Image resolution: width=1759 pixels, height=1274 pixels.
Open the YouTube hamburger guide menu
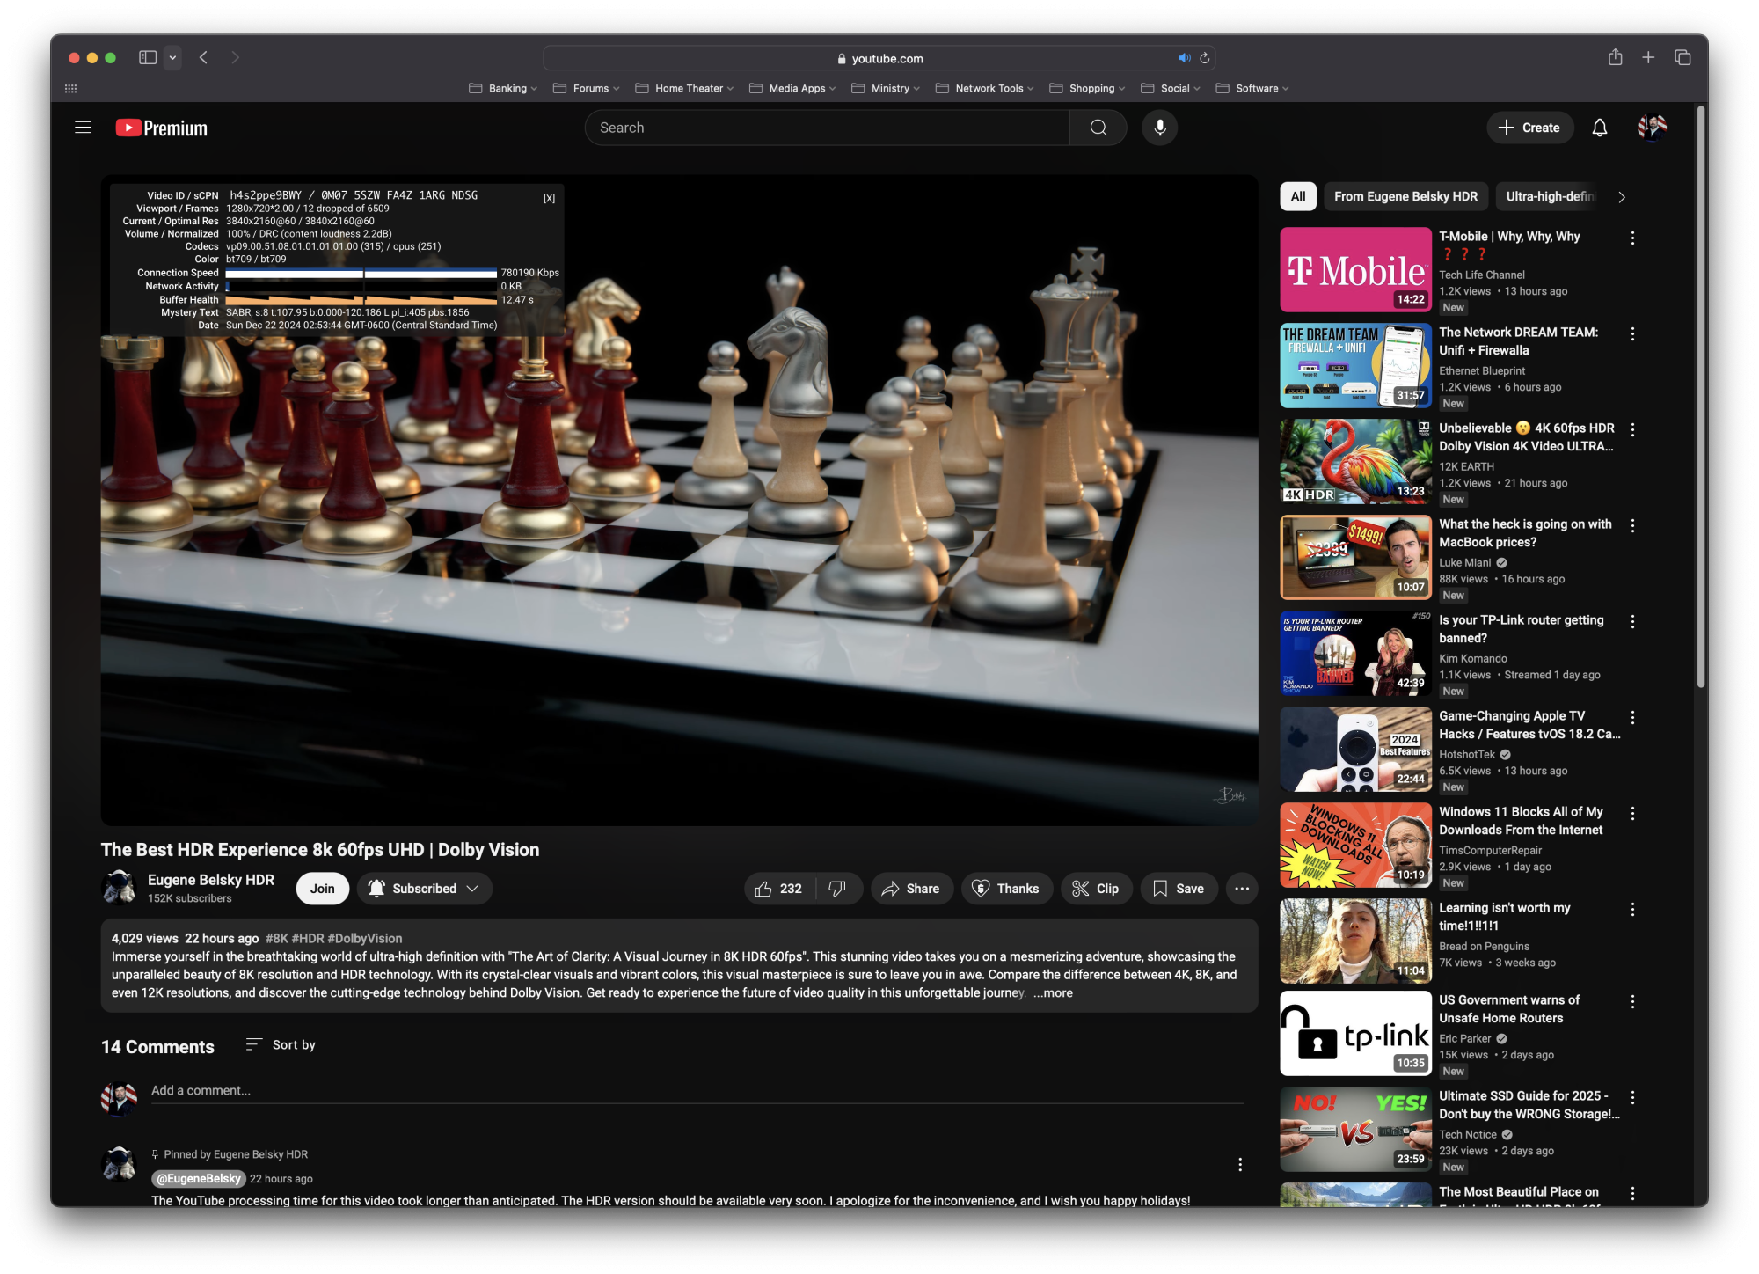(x=84, y=128)
